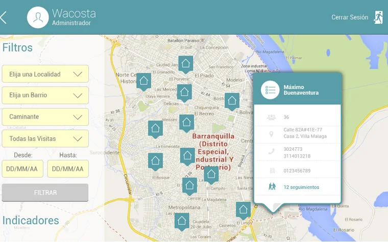
Task: Click the Metropolitana label on map
Action: (x=184, y=208)
